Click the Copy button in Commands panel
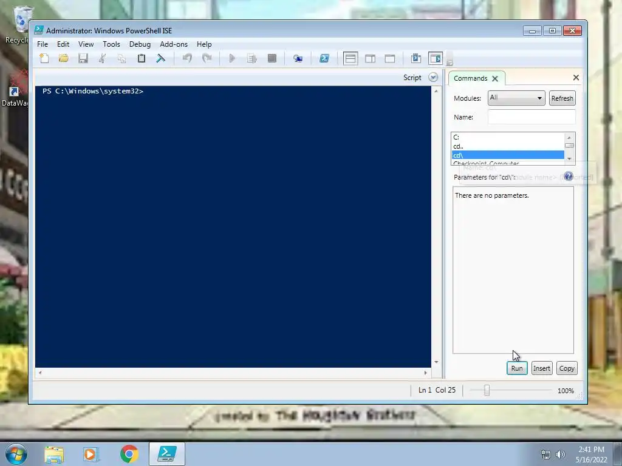The height and width of the screenshot is (466, 622). [x=567, y=368]
